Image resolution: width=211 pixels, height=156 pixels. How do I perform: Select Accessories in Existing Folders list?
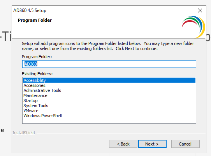tap(109, 85)
